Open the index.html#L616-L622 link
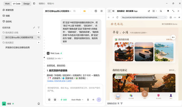 (x=59, y=81)
